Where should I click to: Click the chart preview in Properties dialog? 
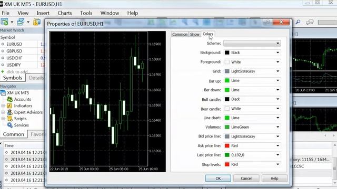[107, 101]
